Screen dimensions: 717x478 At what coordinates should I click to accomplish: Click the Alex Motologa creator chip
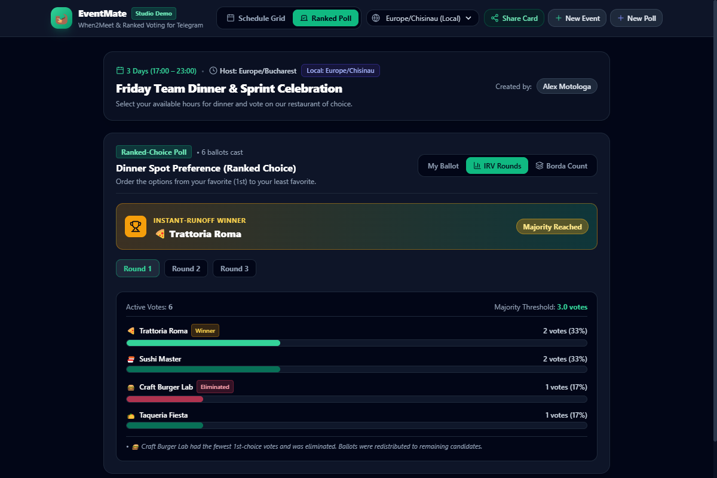(566, 87)
